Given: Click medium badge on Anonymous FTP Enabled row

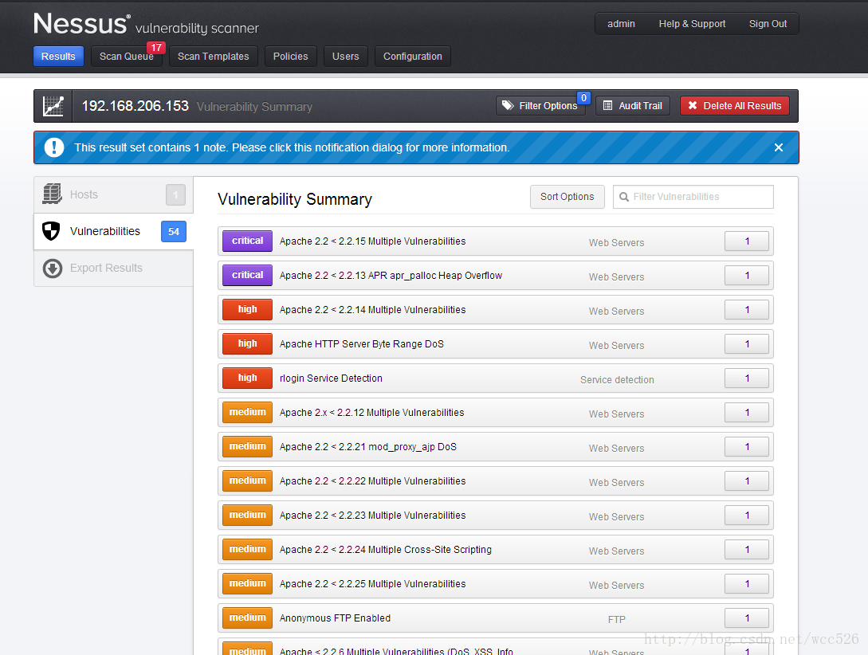Looking at the screenshot, I should 247,618.
